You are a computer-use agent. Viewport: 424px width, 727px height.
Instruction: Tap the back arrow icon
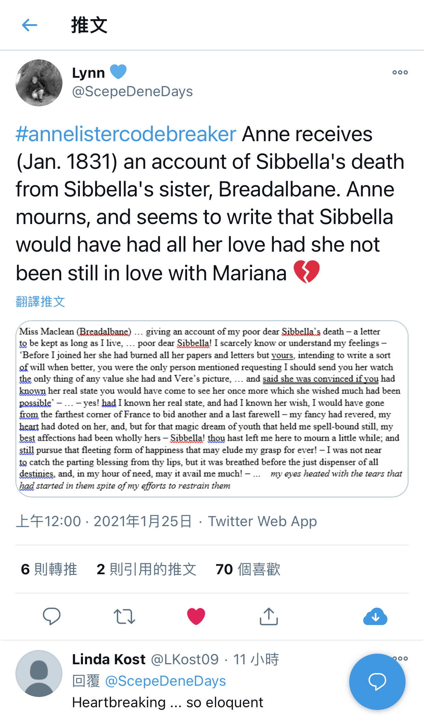29,25
